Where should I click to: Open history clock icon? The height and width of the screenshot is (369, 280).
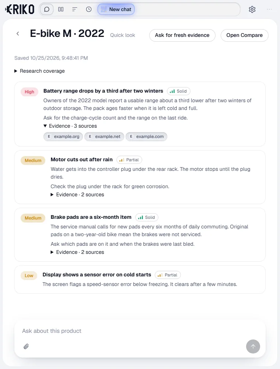click(89, 10)
